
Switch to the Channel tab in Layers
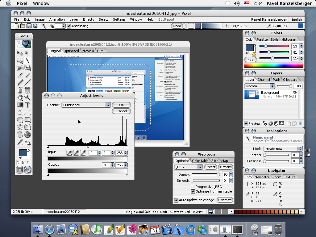point(264,80)
